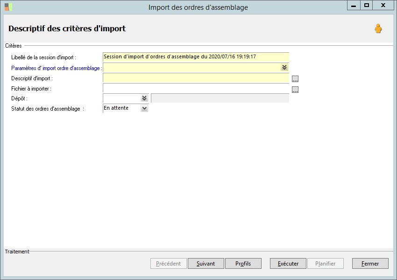Focus the Descriptif d'import input field

196,78
